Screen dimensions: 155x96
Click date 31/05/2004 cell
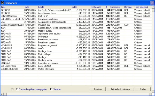click(30, 22)
